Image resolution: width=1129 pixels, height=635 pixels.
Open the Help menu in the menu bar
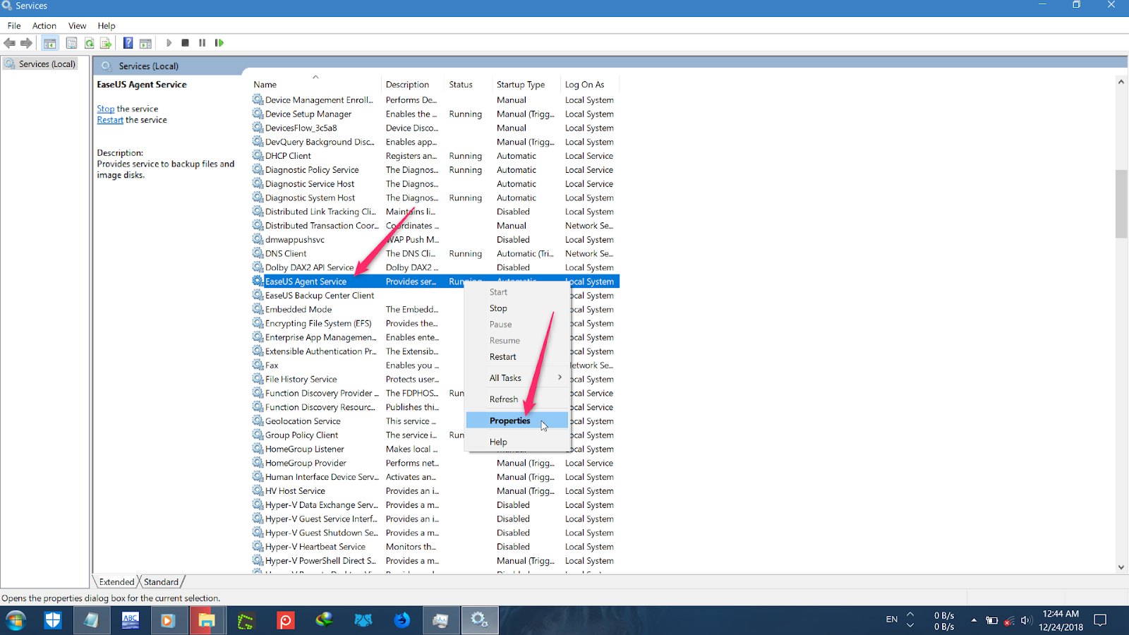107,25
